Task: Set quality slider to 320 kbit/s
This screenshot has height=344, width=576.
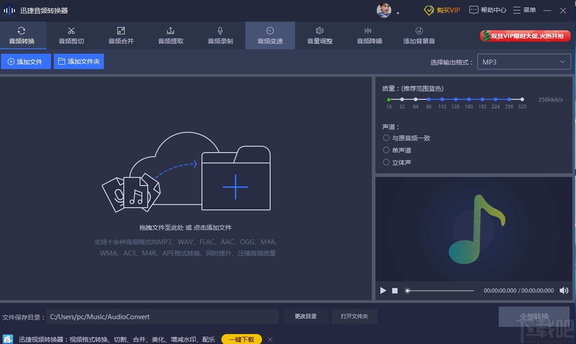Action: pos(522,99)
